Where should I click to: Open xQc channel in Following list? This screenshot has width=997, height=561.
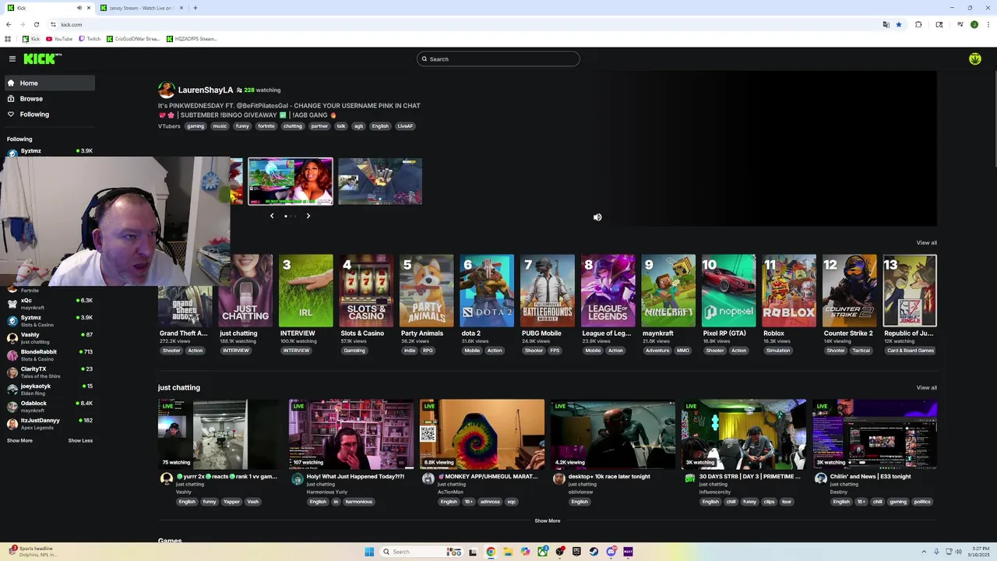[x=48, y=304]
